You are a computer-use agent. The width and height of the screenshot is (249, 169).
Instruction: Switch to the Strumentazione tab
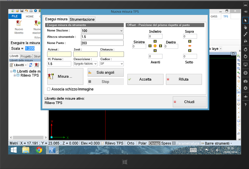coord(82,19)
